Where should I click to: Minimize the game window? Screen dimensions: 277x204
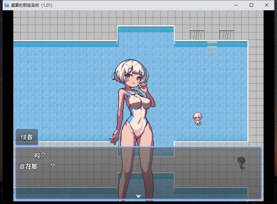[236, 5]
